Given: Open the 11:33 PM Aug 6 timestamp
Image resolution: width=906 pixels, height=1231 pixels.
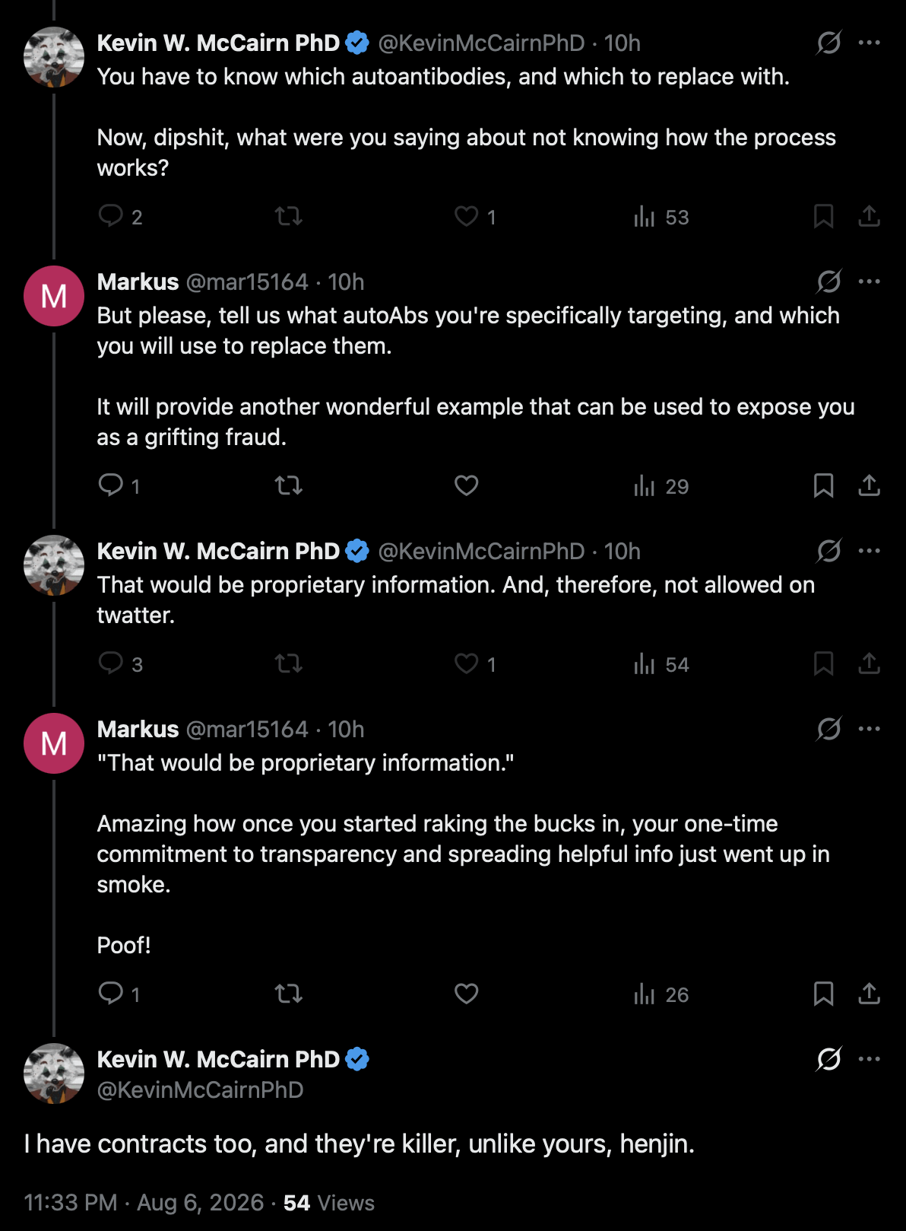Looking at the screenshot, I should (144, 1202).
